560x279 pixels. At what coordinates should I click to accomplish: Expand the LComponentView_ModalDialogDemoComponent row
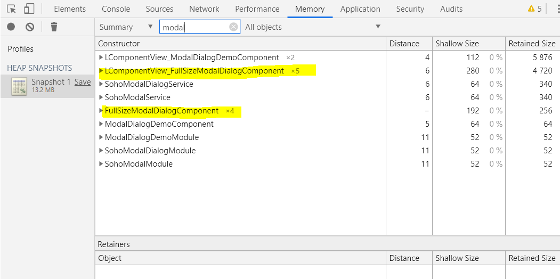click(101, 58)
